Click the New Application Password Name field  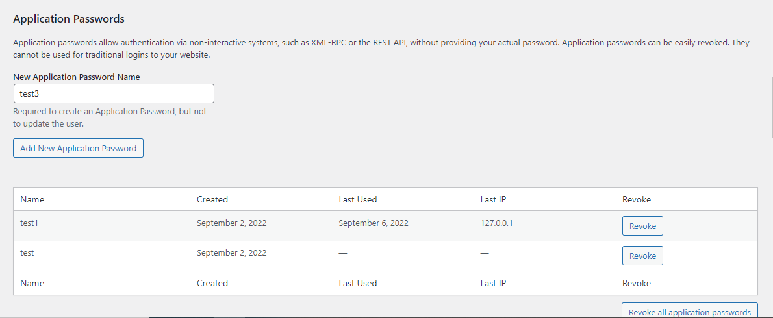pyautogui.click(x=114, y=93)
